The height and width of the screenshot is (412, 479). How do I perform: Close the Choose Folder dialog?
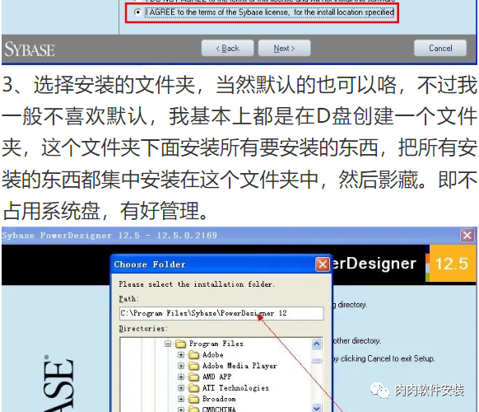(323, 265)
